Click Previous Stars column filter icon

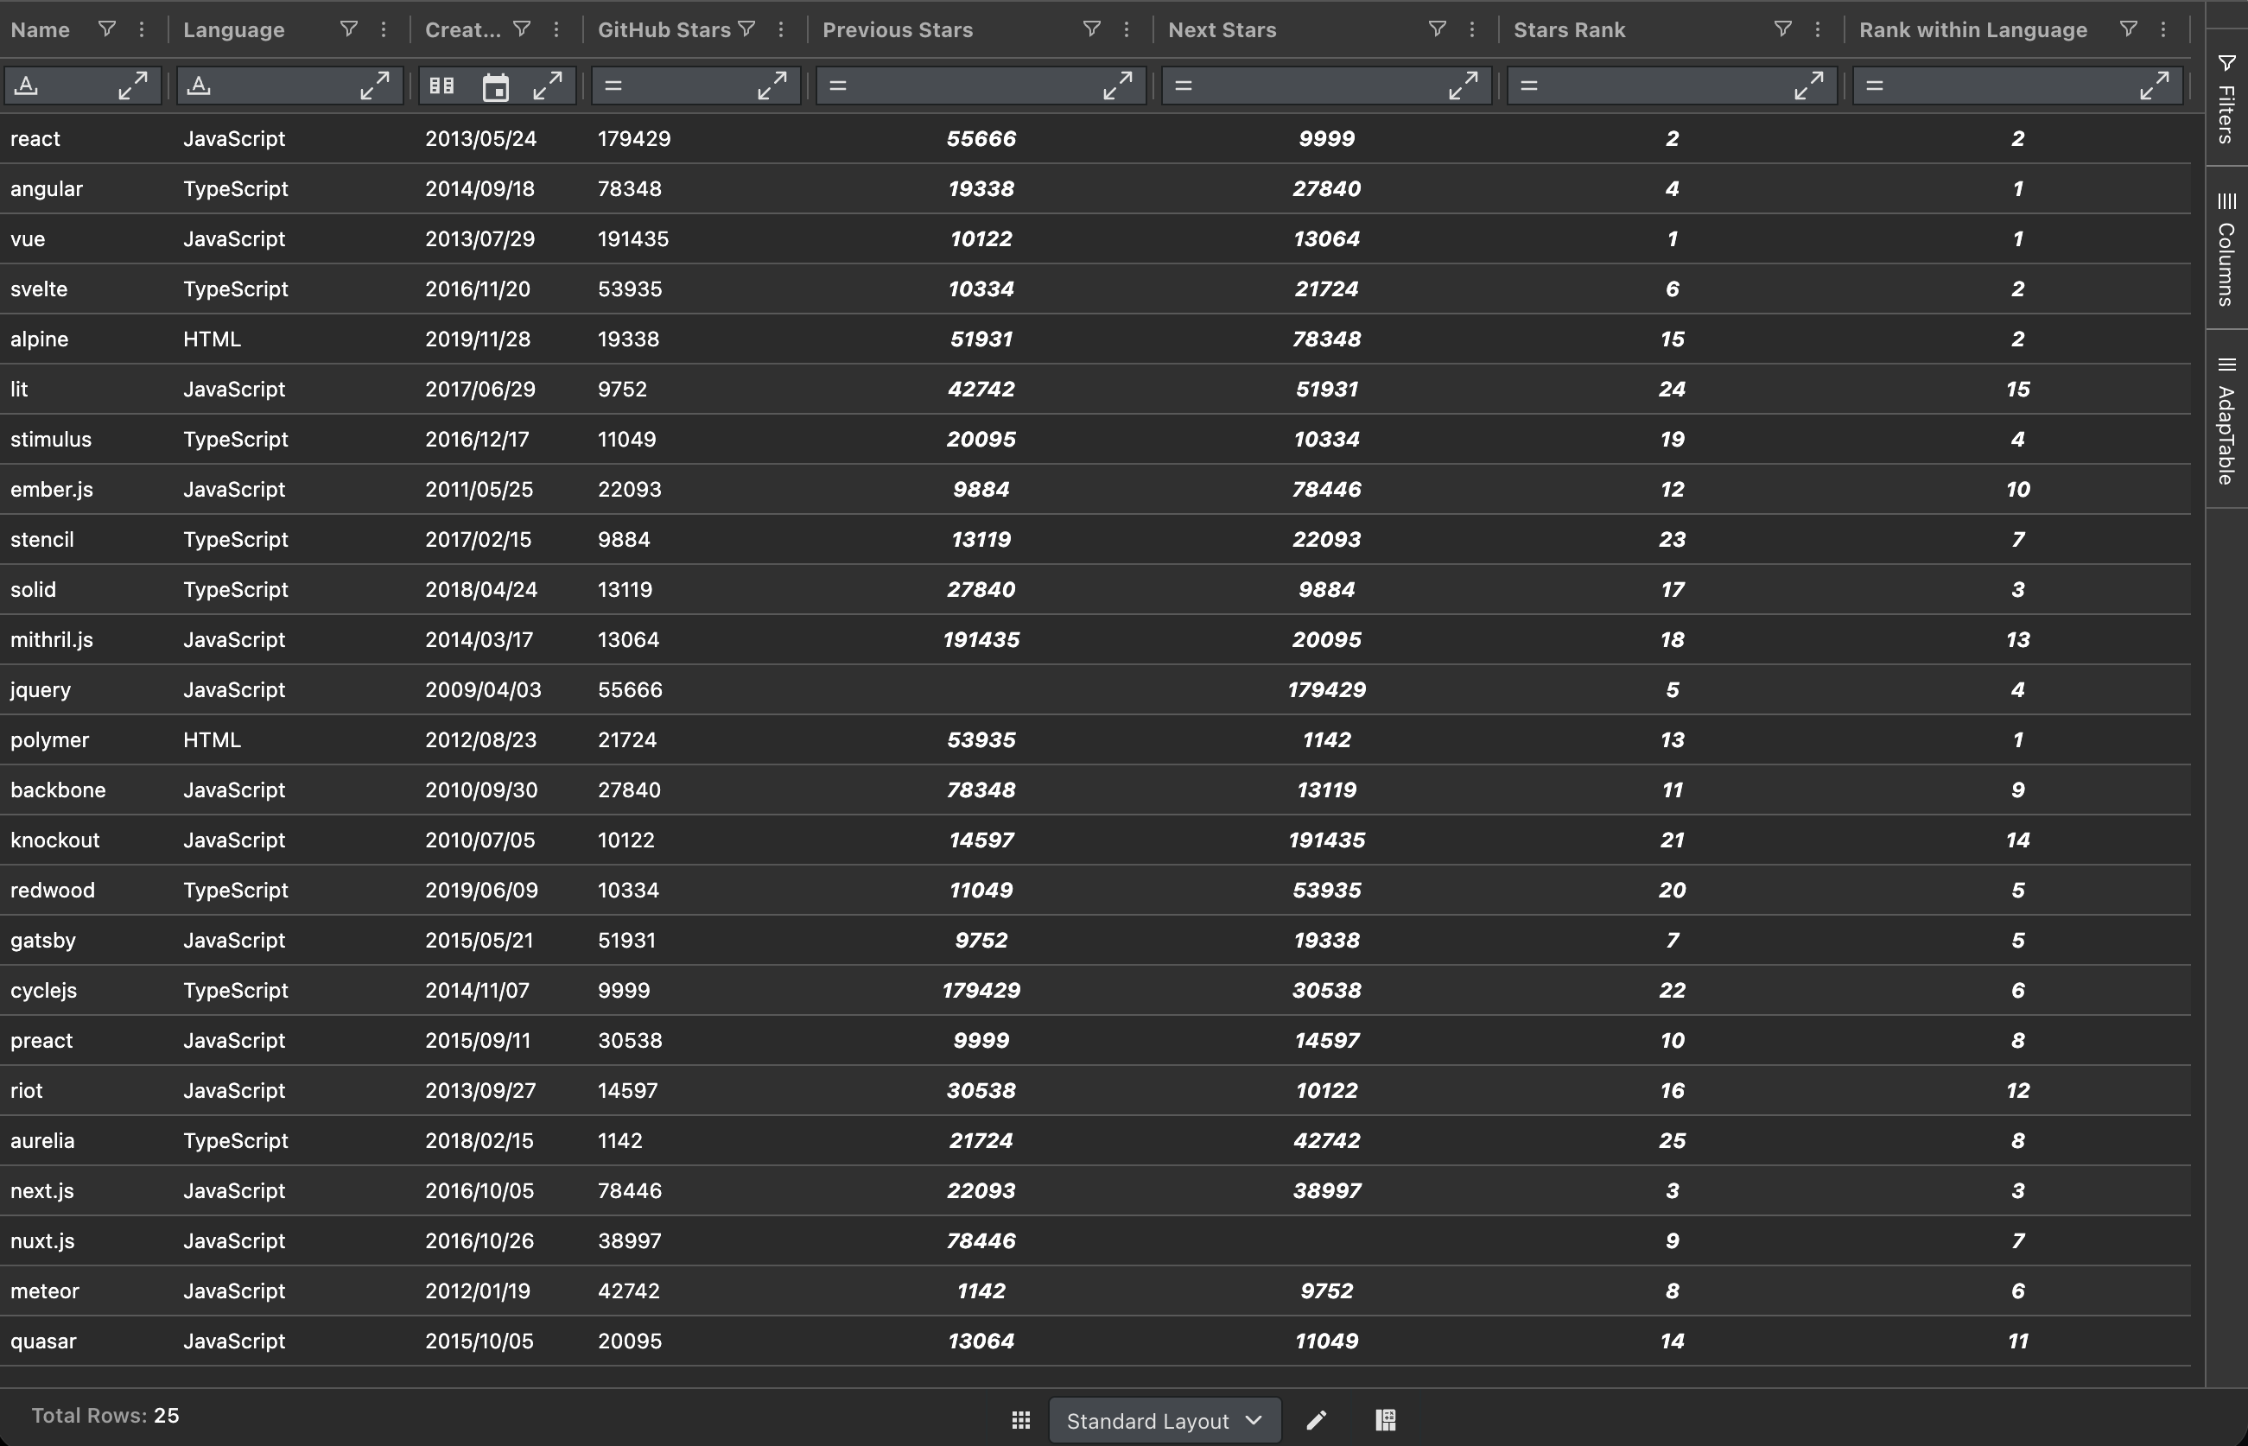pos(1091,29)
